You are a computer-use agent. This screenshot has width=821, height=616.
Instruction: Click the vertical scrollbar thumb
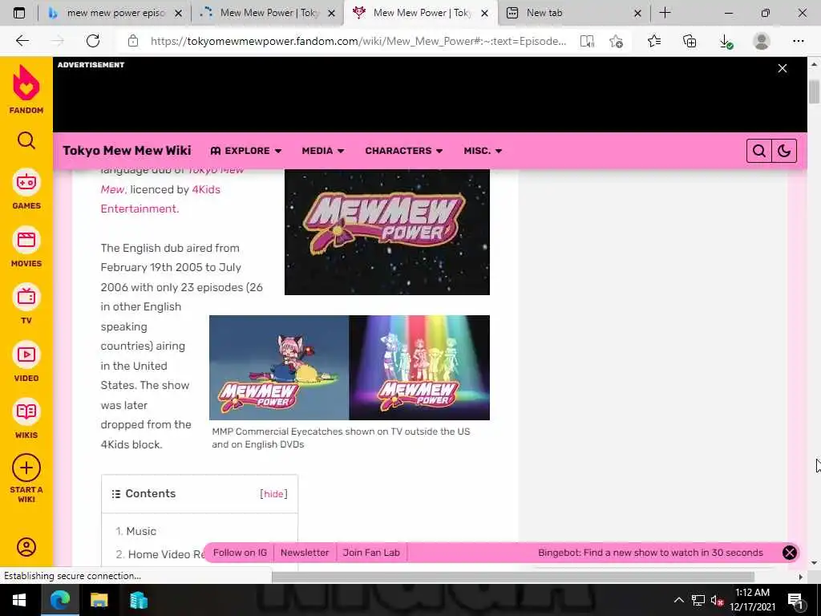tap(815, 92)
